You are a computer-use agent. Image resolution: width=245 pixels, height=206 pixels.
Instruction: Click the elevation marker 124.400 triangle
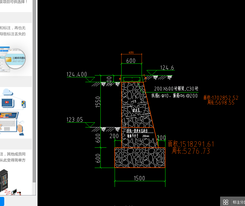pos(90,79)
